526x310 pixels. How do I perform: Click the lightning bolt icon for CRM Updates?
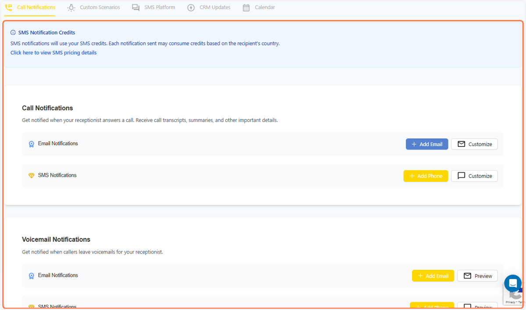point(191,8)
